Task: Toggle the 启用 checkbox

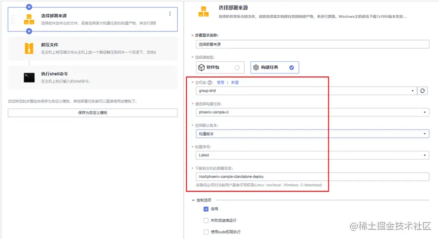Action: pos(206,209)
